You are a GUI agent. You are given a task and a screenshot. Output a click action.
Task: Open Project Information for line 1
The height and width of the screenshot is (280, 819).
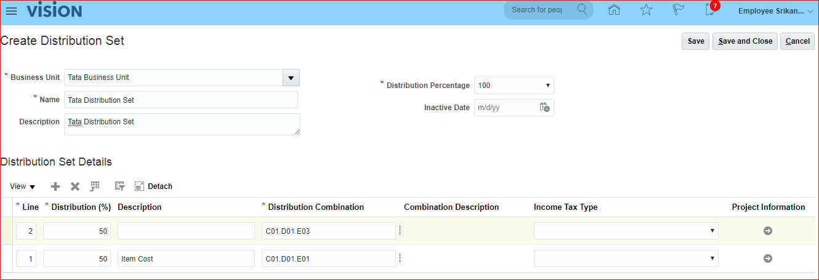click(x=767, y=258)
